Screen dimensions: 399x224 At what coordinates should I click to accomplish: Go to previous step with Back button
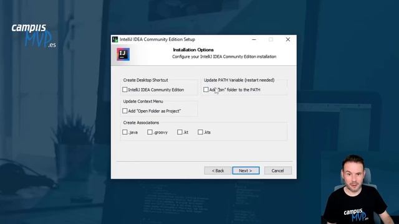click(x=218, y=170)
